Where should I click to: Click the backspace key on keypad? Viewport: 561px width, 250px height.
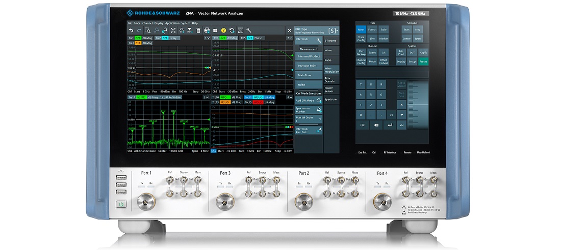point(376,125)
